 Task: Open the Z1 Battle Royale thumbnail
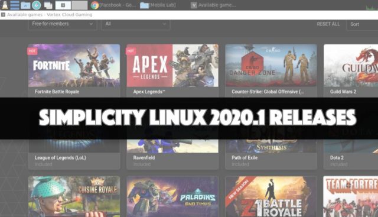point(271,196)
